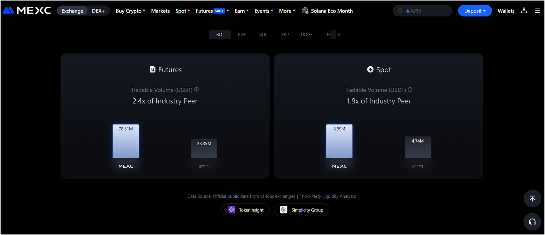The image size is (545, 235).
Task: Click the Spot card heading
Action: coord(384,70)
